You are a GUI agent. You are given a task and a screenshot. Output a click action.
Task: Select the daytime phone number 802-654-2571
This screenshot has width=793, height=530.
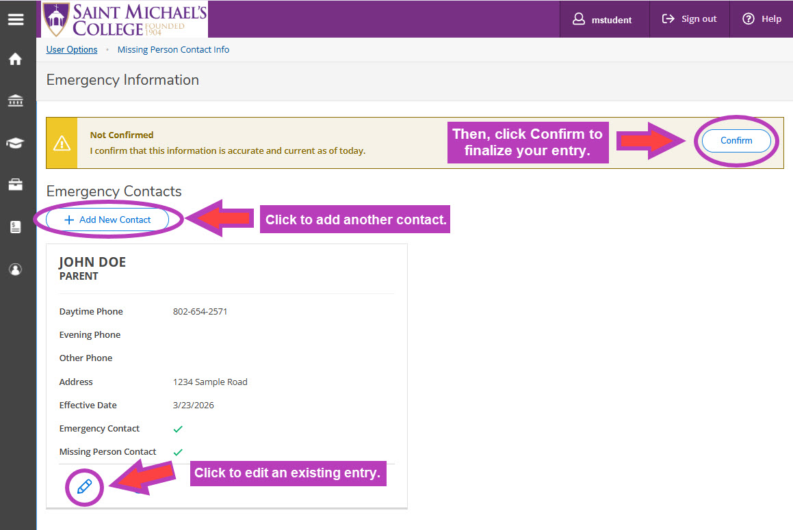(x=200, y=312)
